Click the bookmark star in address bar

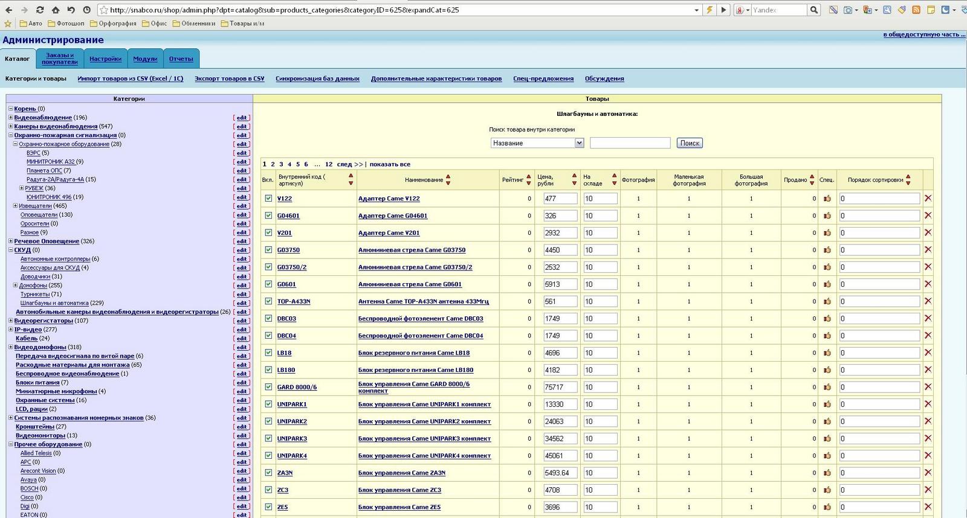[x=103, y=10]
